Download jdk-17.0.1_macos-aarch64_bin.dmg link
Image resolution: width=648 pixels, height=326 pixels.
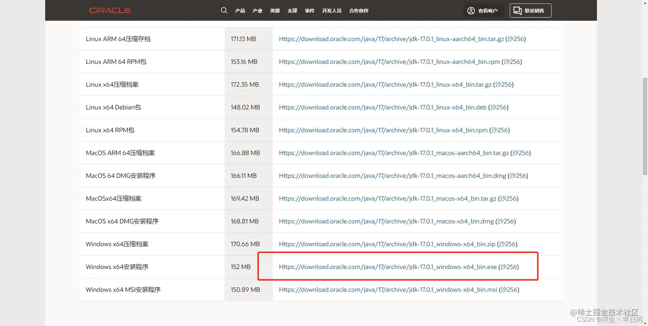[x=393, y=175]
